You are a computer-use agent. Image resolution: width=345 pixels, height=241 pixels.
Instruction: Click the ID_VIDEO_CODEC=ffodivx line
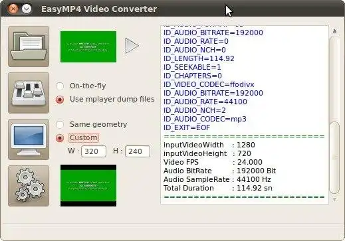209,84
